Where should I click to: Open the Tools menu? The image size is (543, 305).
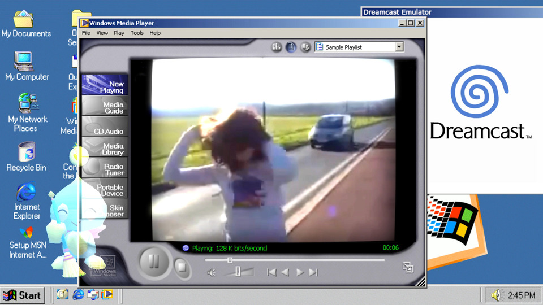pyautogui.click(x=137, y=33)
